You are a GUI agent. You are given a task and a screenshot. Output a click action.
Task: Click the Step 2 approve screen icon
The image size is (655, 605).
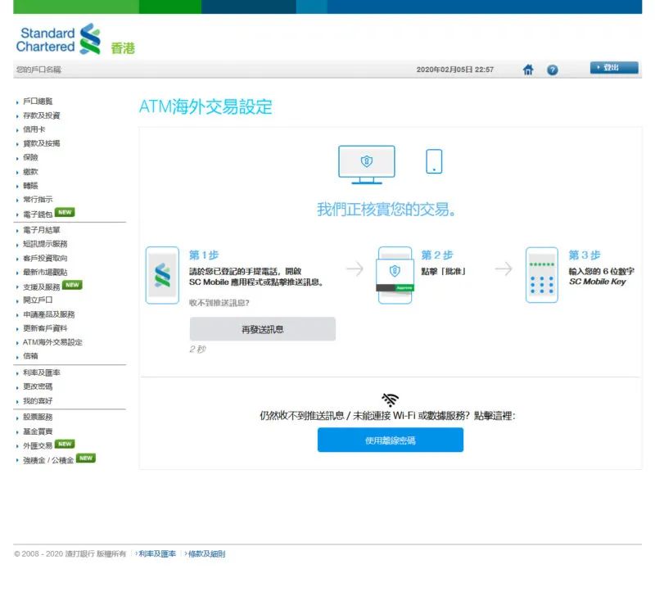coord(395,275)
